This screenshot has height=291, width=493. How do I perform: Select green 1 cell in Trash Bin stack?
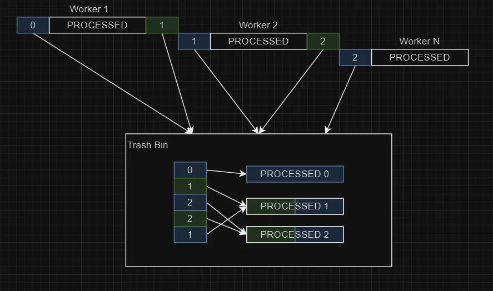pyautogui.click(x=190, y=186)
